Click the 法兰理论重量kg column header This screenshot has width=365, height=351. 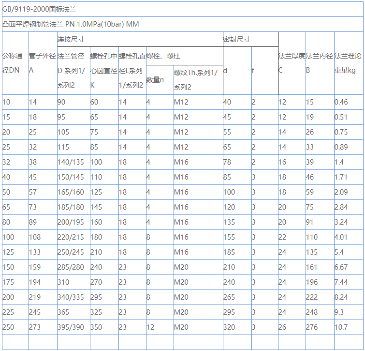(x=348, y=63)
